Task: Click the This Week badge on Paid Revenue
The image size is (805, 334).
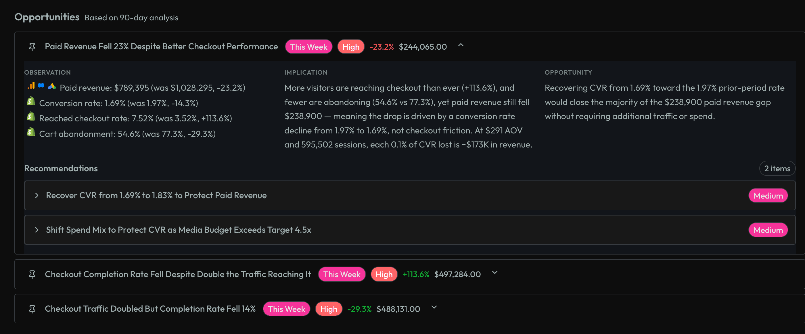Action: coord(308,46)
